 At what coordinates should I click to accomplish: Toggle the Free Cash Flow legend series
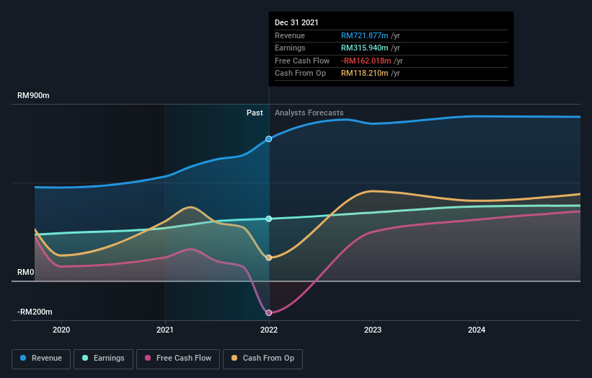pyautogui.click(x=178, y=359)
